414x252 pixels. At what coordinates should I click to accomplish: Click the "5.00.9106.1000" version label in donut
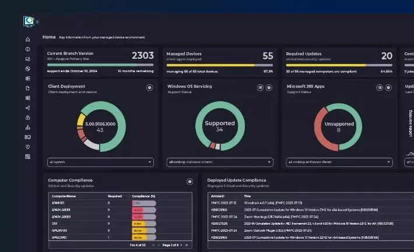pyautogui.click(x=100, y=124)
